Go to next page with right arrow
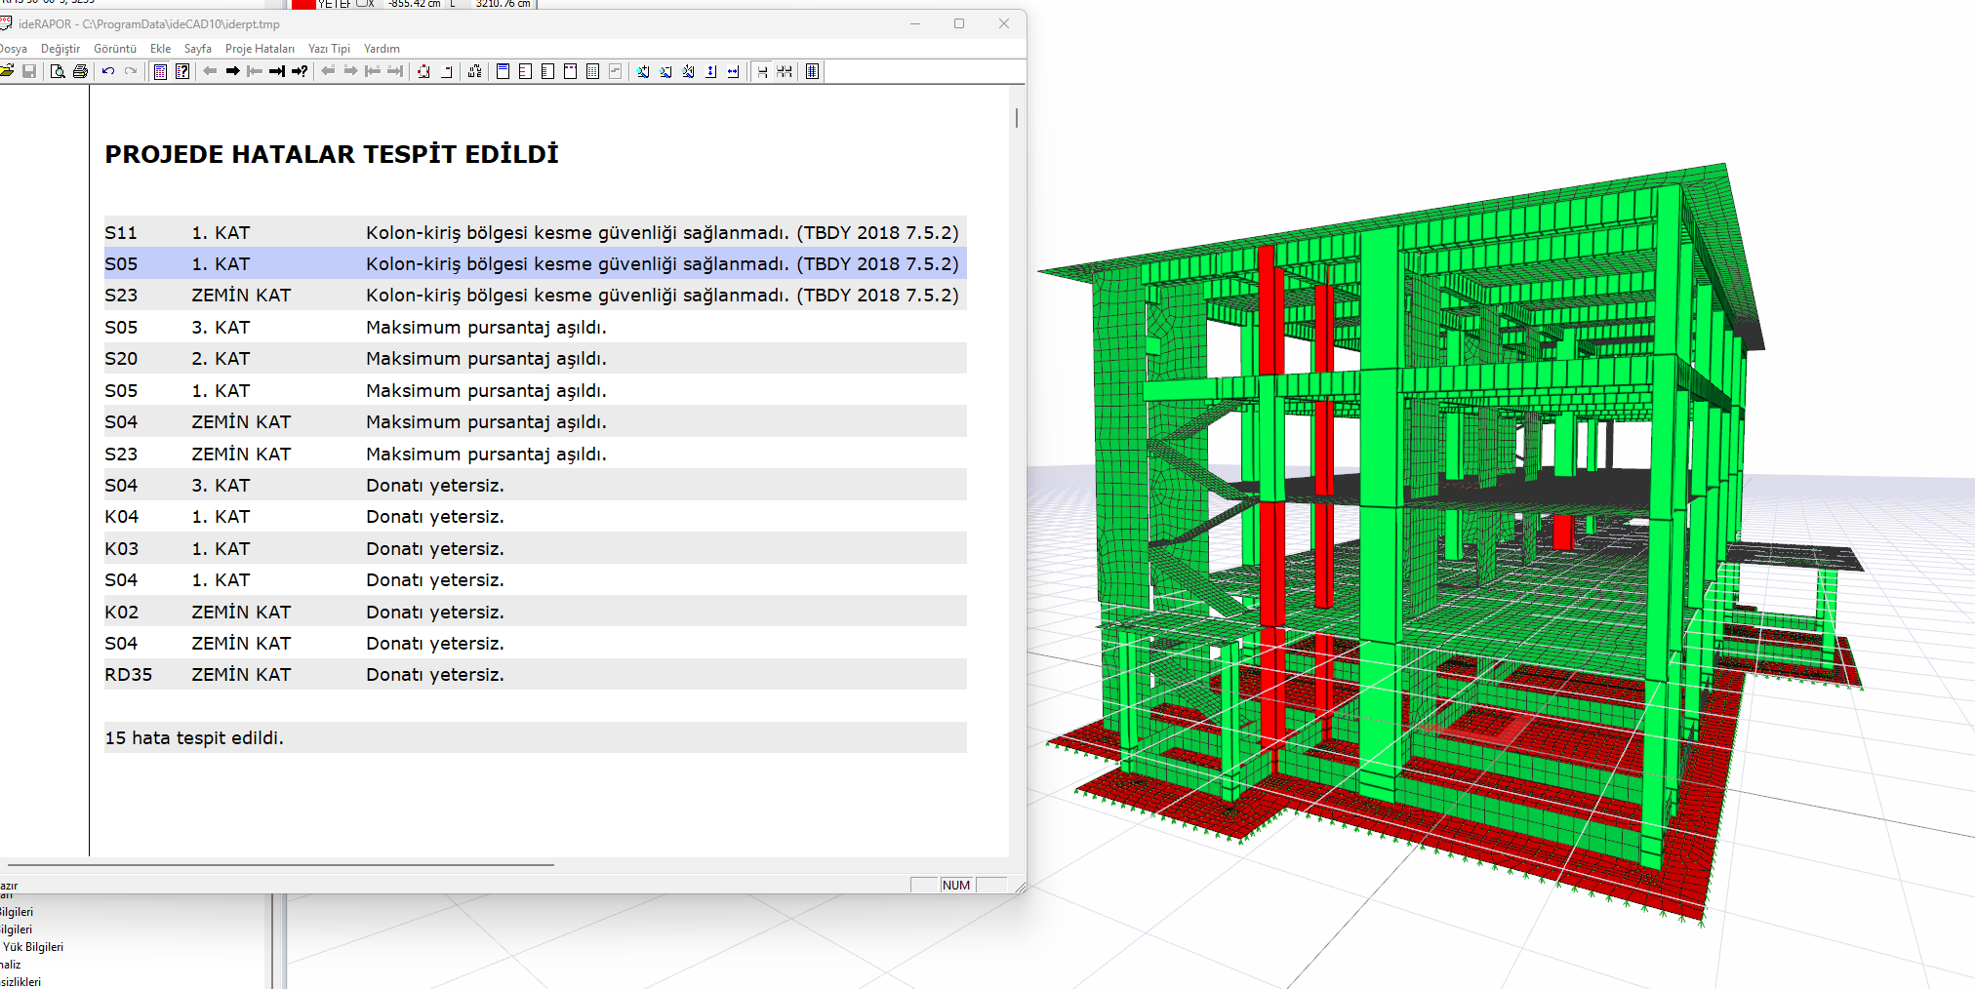 pyautogui.click(x=232, y=71)
